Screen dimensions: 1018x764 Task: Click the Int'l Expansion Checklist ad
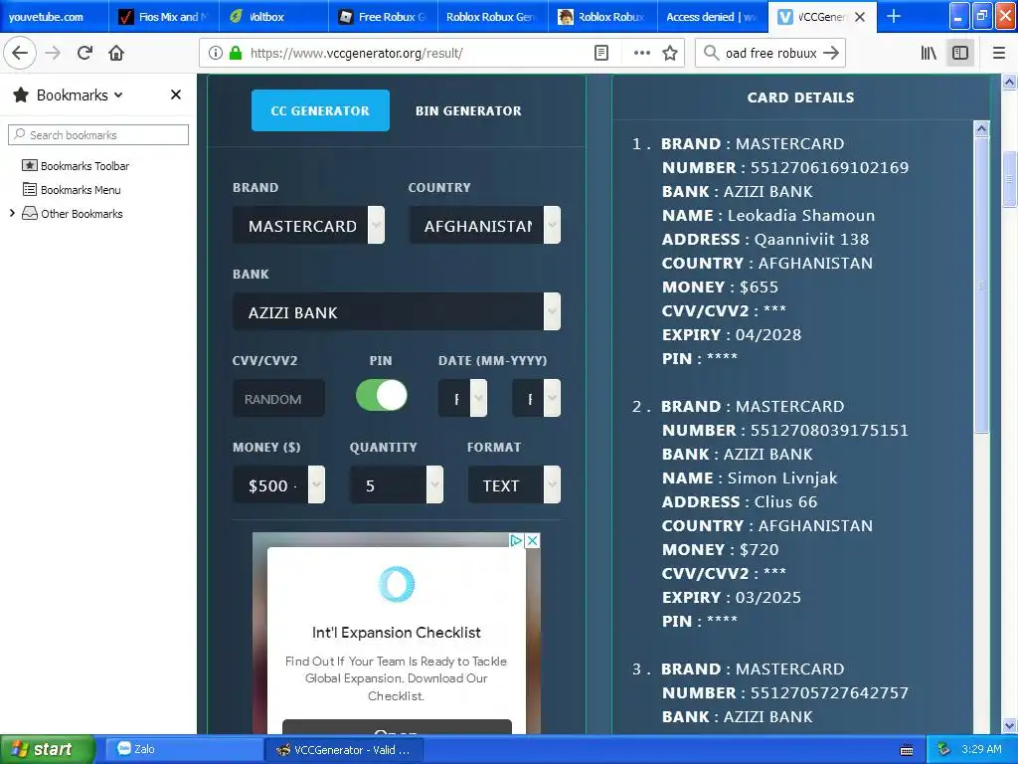396,634
